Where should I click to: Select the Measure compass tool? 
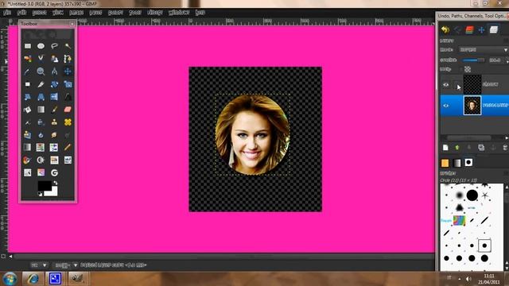(54, 71)
